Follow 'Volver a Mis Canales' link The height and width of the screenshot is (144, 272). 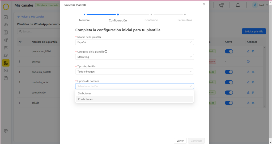[31, 17]
